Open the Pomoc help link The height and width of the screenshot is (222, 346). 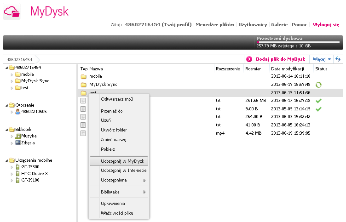pyautogui.click(x=300, y=25)
